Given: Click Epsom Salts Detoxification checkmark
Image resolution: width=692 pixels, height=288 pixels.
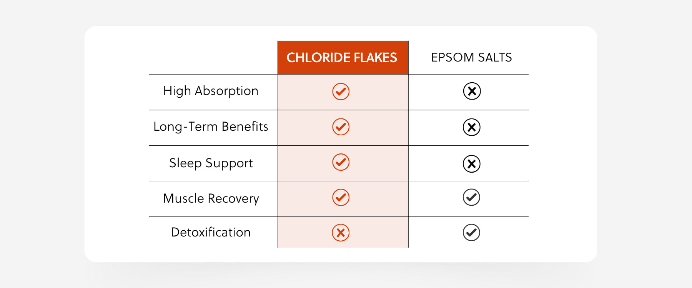Looking at the screenshot, I should pyautogui.click(x=471, y=233).
